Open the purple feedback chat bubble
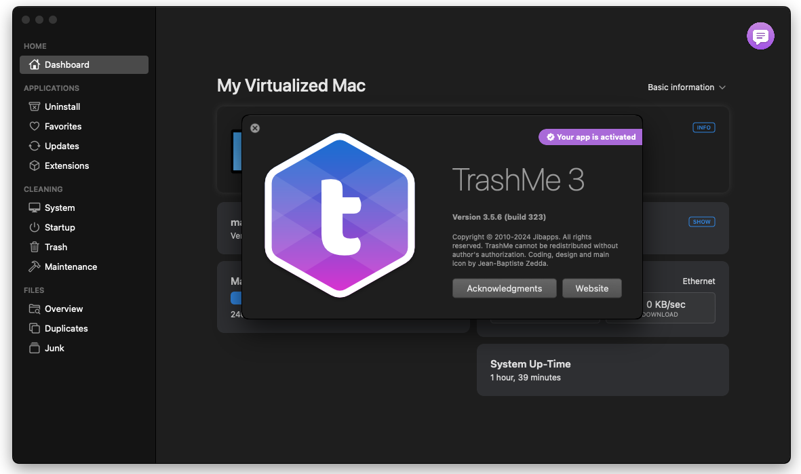801x474 pixels. pos(760,36)
